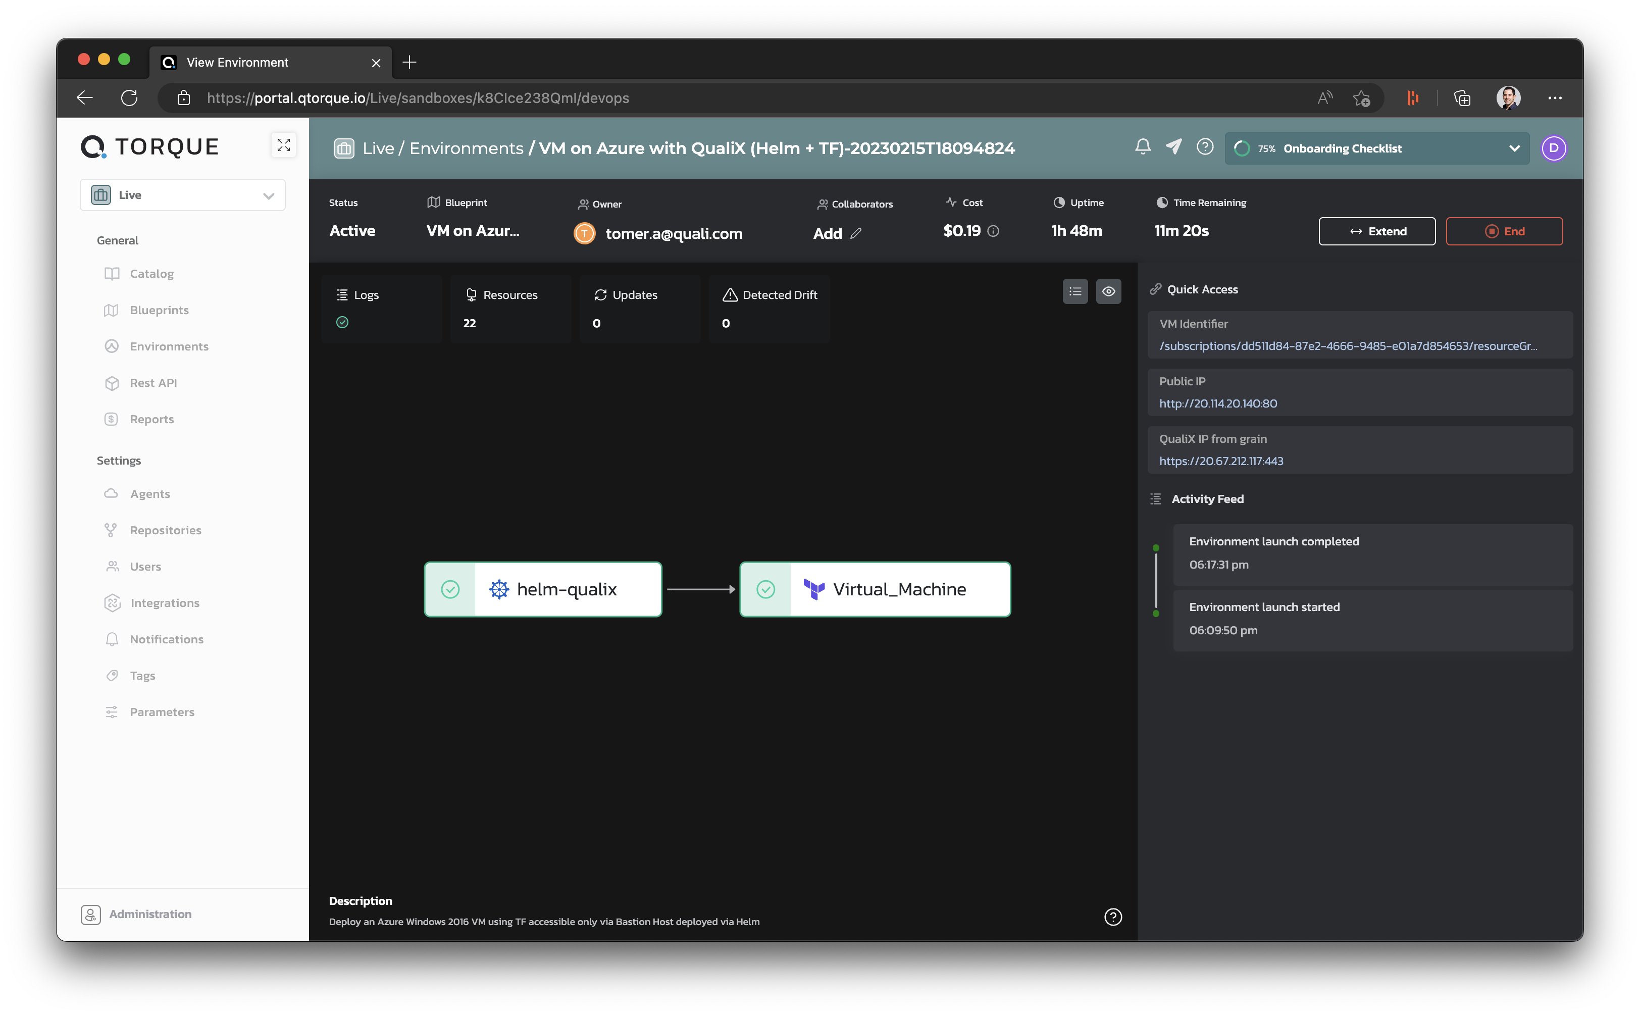Click the green check status on helm-qualix
The width and height of the screenshot is (1640, 1016).
click(x=450, y=589)
